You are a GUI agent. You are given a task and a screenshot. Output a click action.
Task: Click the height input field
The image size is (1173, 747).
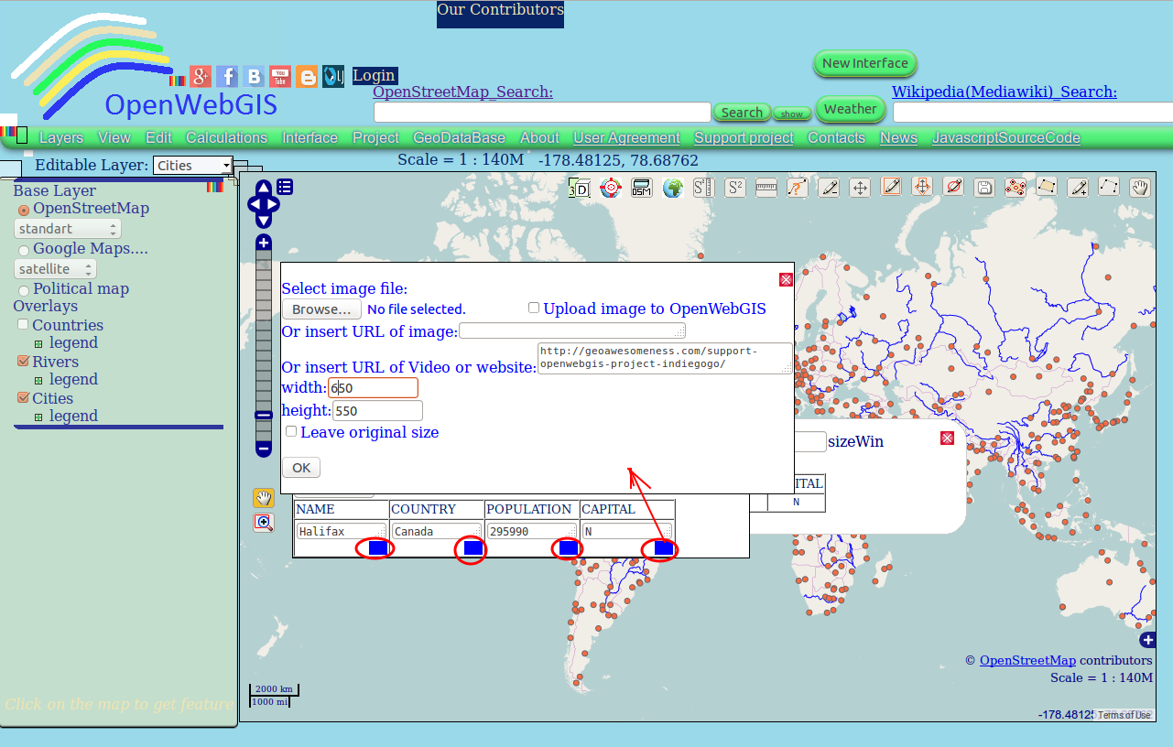[377, 411]
